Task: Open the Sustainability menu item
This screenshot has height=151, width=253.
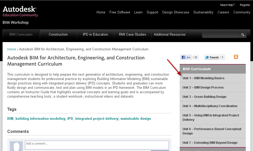Action: 203,12
